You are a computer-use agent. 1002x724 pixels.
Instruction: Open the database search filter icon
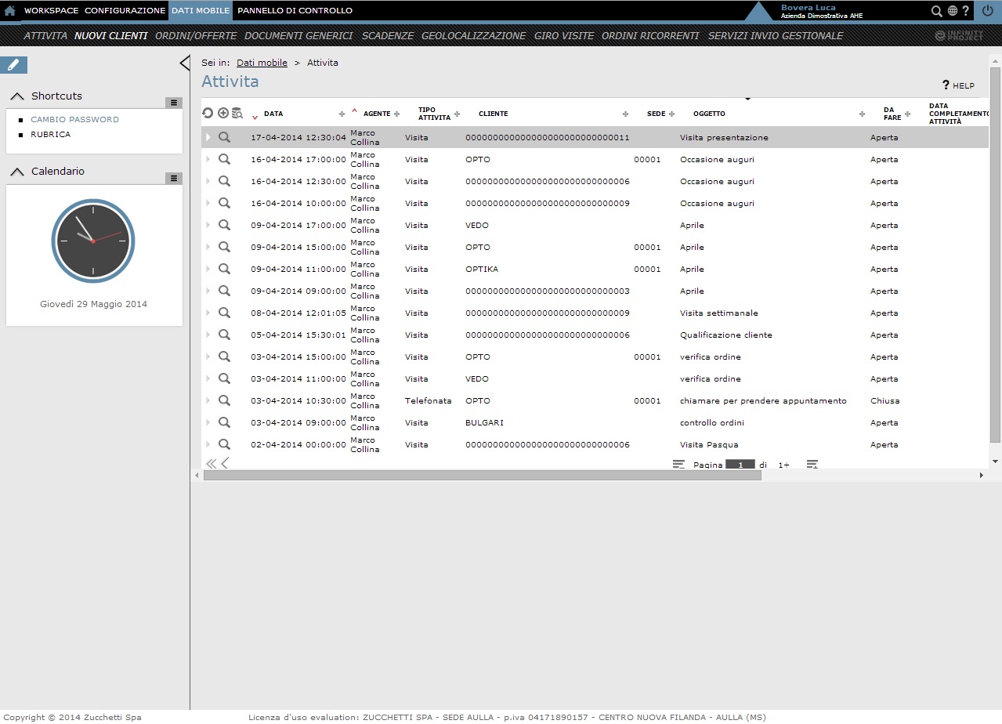tap(237, 114)
